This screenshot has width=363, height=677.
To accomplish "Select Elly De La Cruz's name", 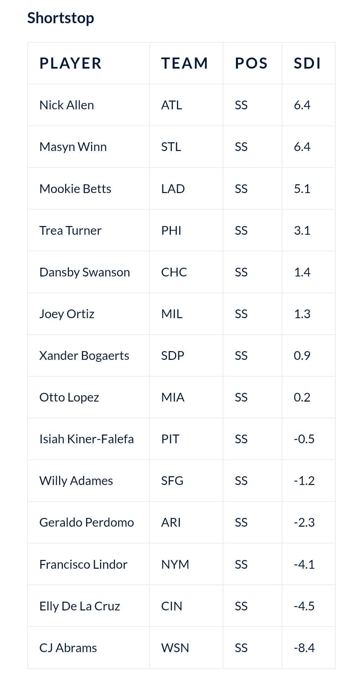I will pyautogui.click(x=80, y=606).
